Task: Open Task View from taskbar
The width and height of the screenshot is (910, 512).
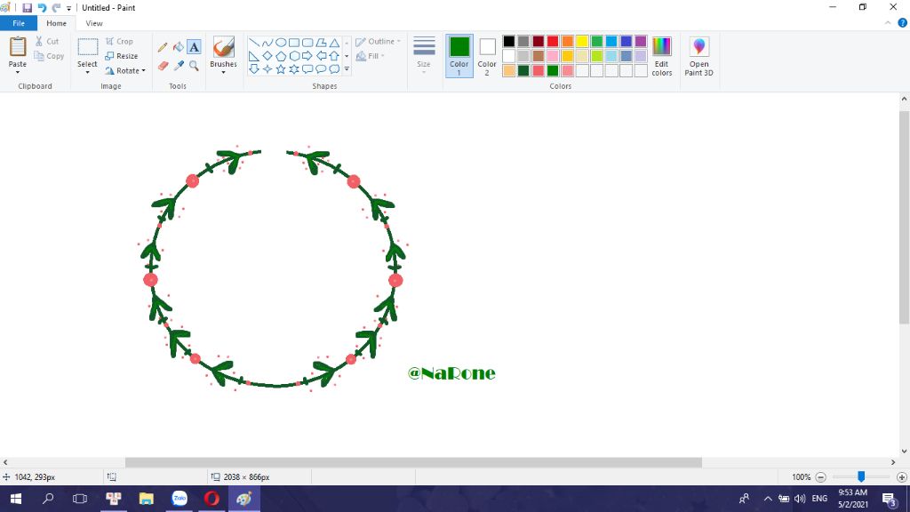Action: point(80,499)
